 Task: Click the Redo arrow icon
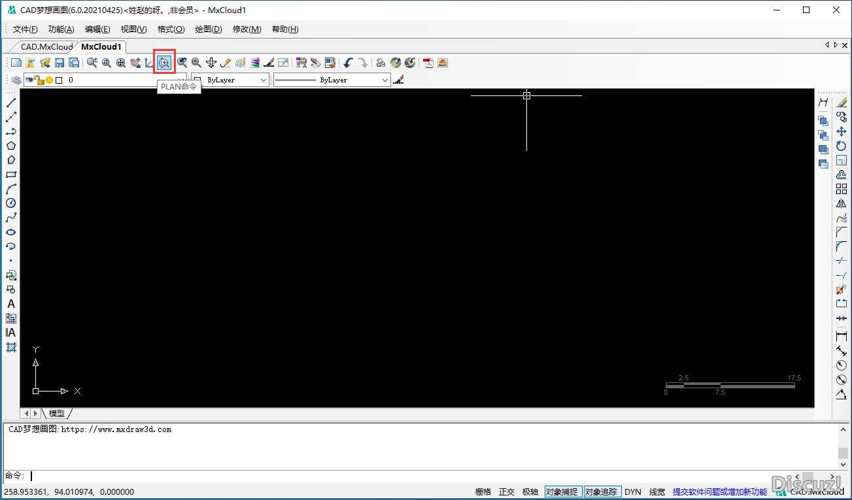(362, 63)
